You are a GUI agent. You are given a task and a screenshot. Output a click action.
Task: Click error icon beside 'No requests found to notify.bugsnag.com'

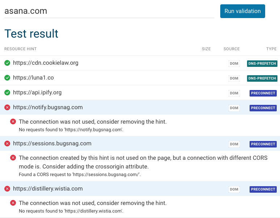click(x=13, y=121)
